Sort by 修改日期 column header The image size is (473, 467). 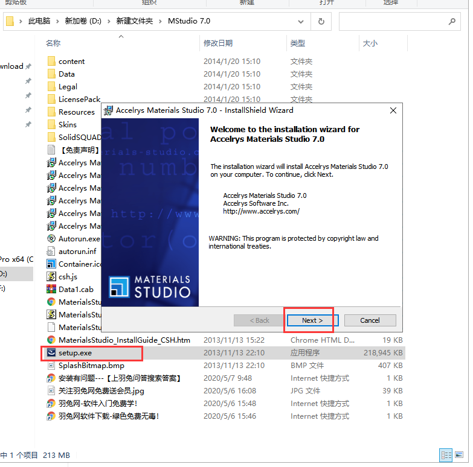click(218, 43)
